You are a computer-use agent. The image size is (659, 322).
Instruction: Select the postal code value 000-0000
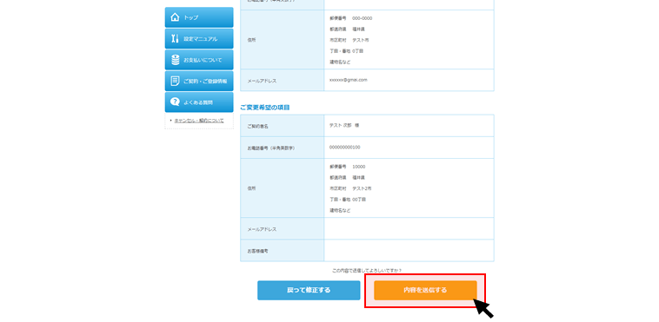(363, 18)
